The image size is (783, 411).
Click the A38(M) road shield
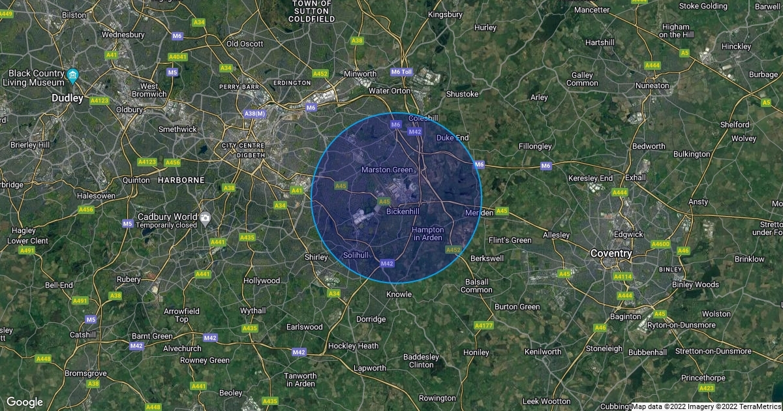254,114
